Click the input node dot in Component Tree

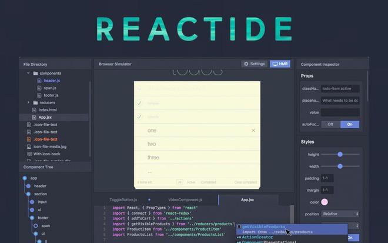coord(32,202)
